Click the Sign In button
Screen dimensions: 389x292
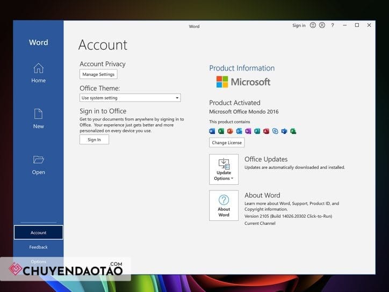(x=94, y=139)
